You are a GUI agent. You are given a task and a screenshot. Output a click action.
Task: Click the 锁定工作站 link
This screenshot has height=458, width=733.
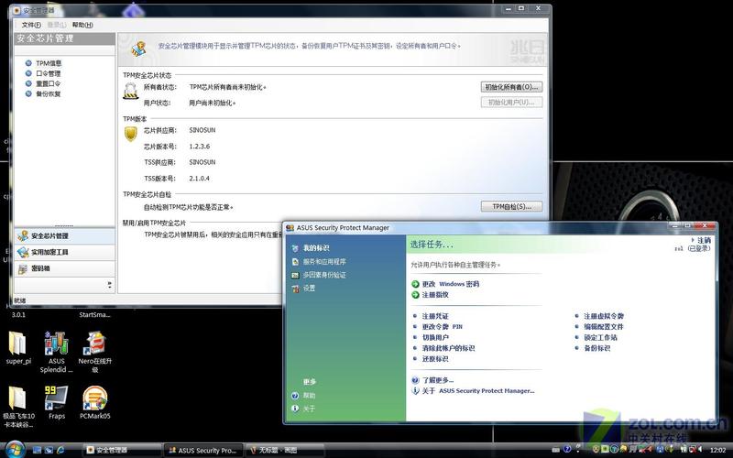tap(601, 337)
